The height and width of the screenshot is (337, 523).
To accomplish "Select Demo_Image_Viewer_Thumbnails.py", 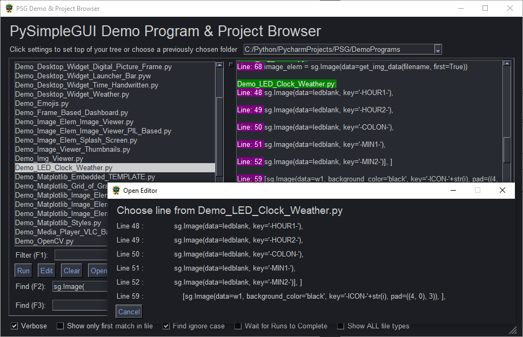I will coord(115,150).
